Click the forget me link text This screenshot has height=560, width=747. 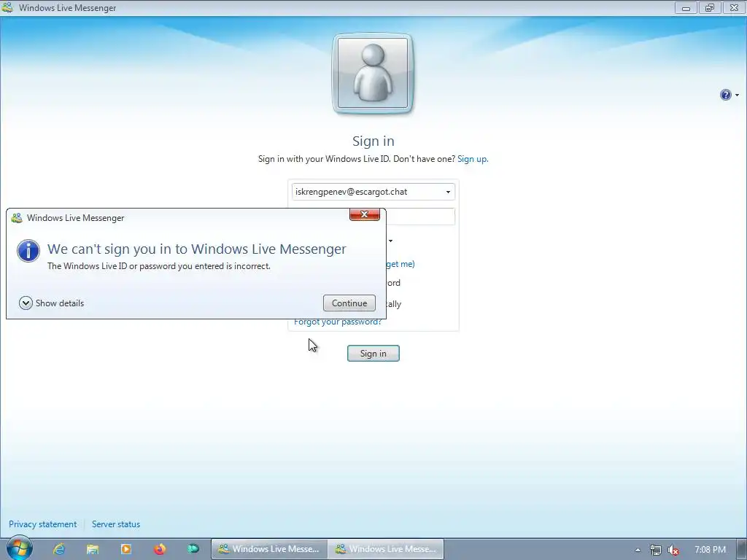click(x=400, y=264)
